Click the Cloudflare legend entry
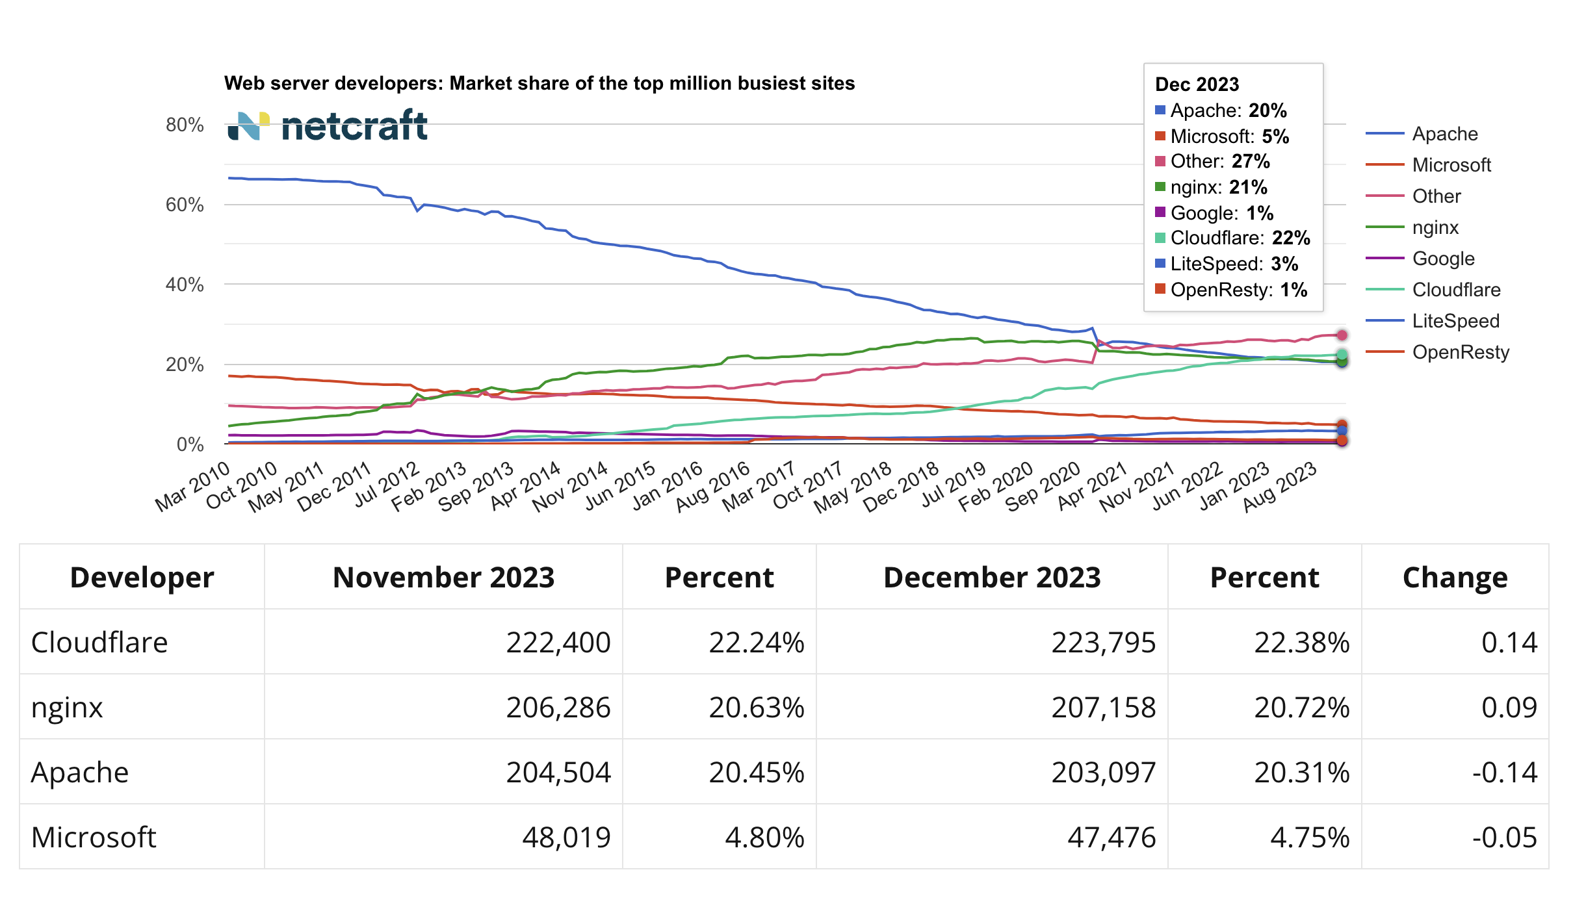Screen dimensions: 1573x898 pos(1456,290)
